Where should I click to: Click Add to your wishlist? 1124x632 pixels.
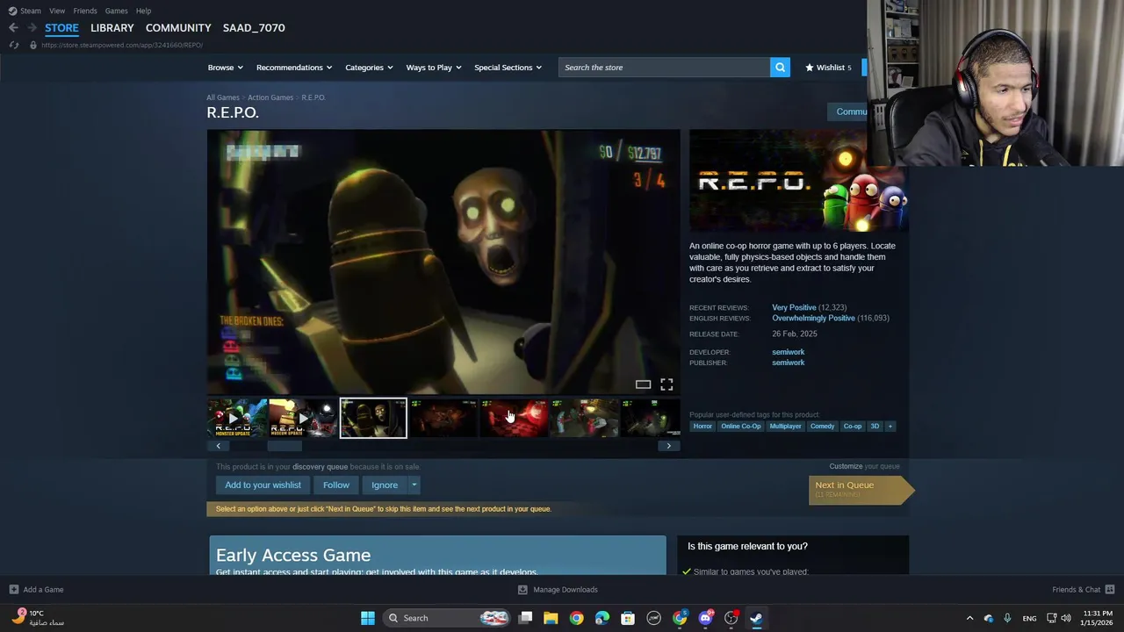tap(263, 485)
